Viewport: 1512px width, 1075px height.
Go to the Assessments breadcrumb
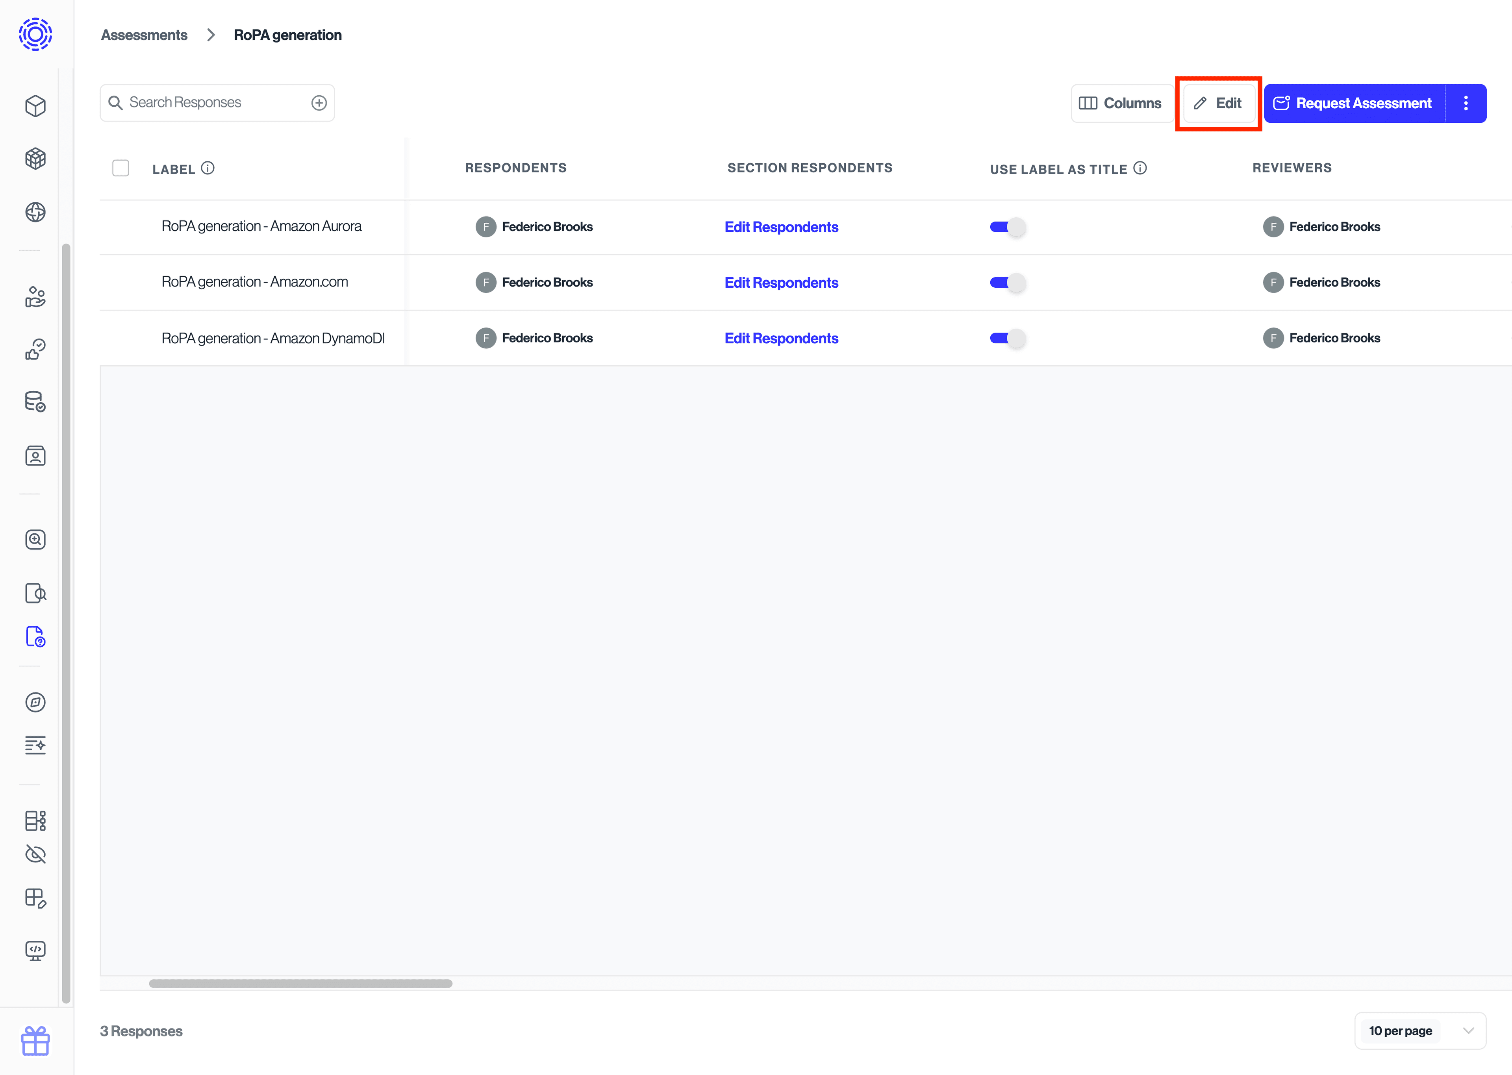pos(145,35)
